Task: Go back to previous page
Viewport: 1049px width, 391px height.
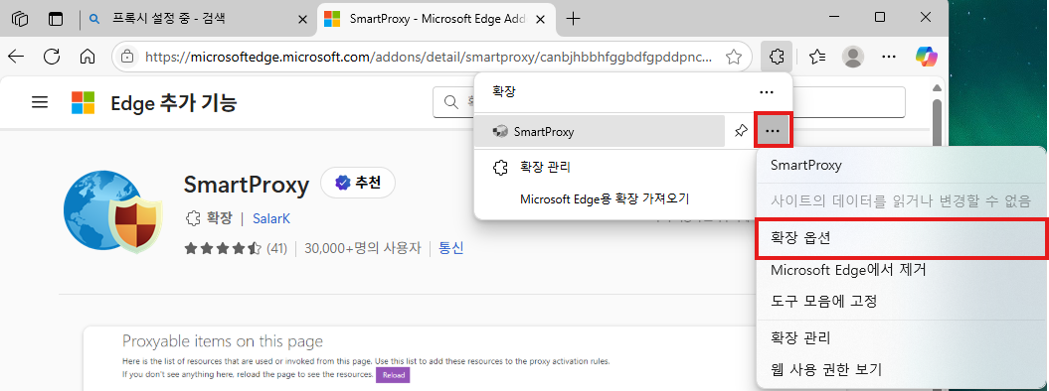Action: [x=16, y=57]
